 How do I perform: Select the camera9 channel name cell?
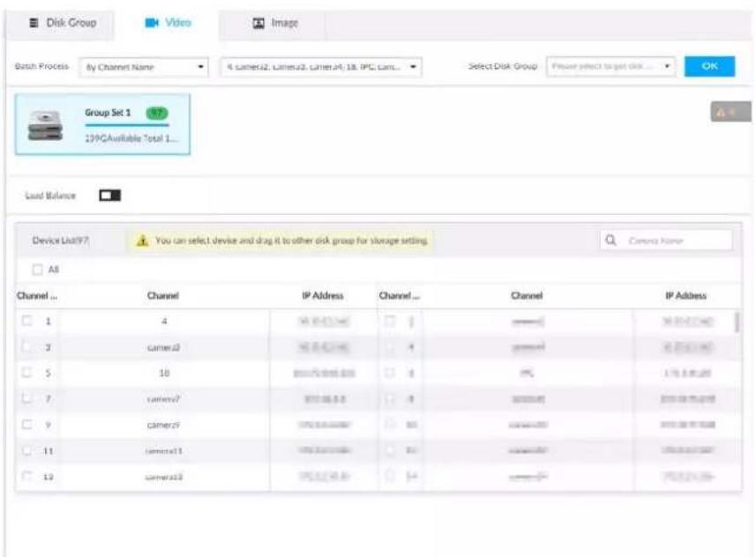[x=163, y=425]
